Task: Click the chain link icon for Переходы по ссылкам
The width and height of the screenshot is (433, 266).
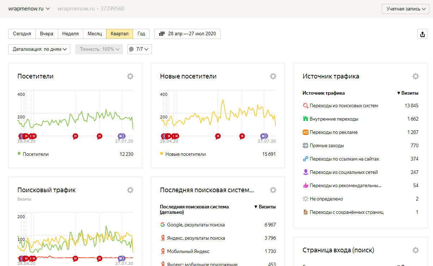Action: coord(306,159)
